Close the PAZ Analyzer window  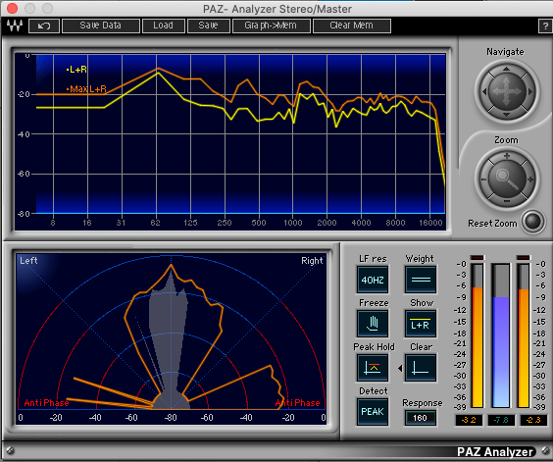click(13, 9)
